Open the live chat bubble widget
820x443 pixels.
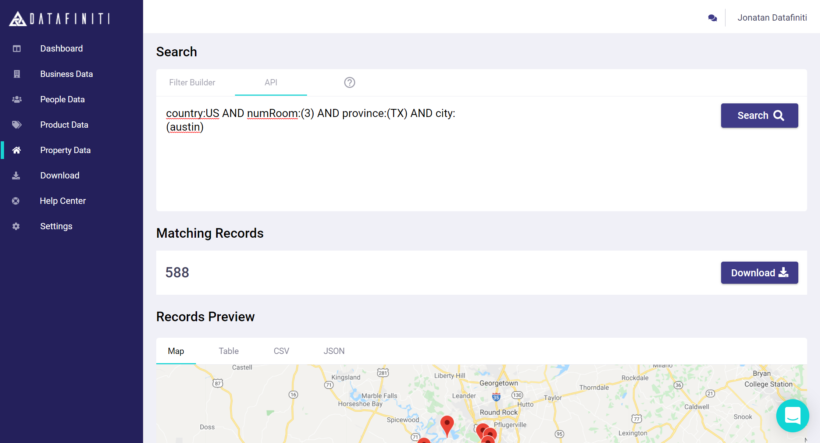point(792,416)
